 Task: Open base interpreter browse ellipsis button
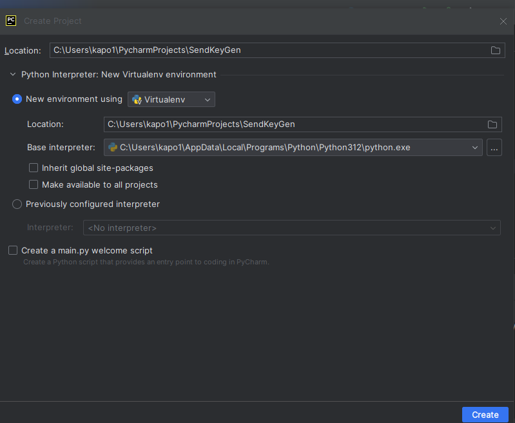[494, 148]
